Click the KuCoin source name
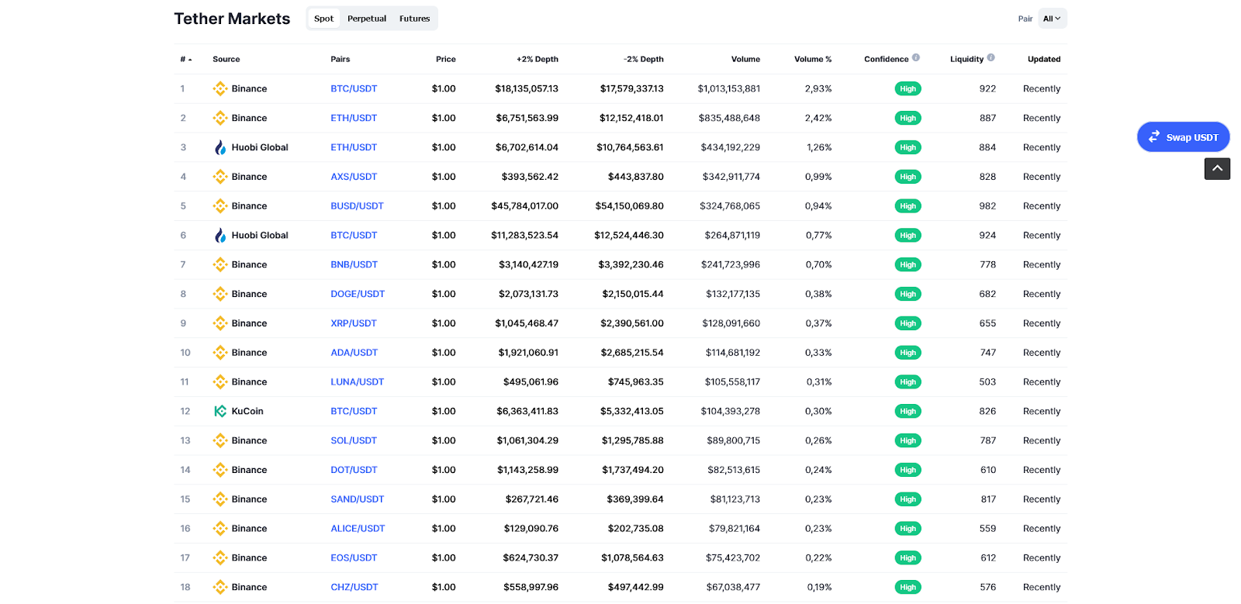Viewport: 1241px width, 604px height. point(247,412)
